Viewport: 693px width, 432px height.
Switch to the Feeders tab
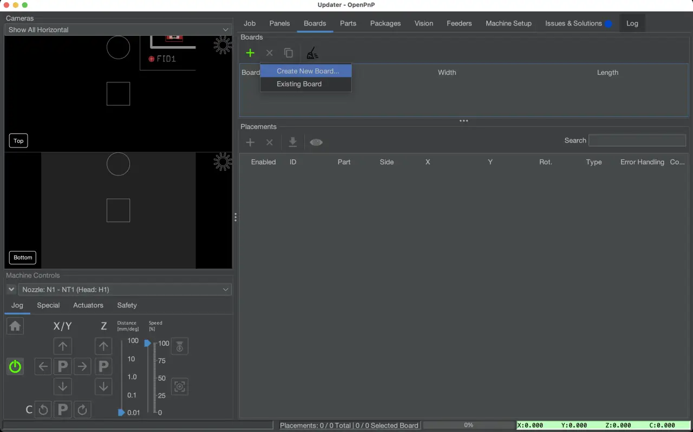tap(459, 23)
